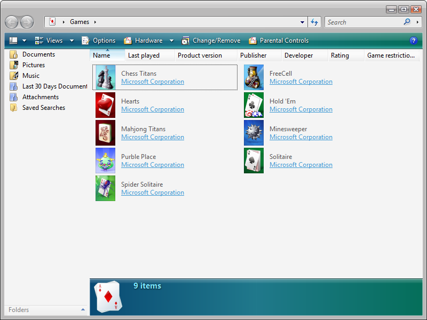427x320 pixels.
Task: Sort by the Rating column header
Action: pos(346,55)
